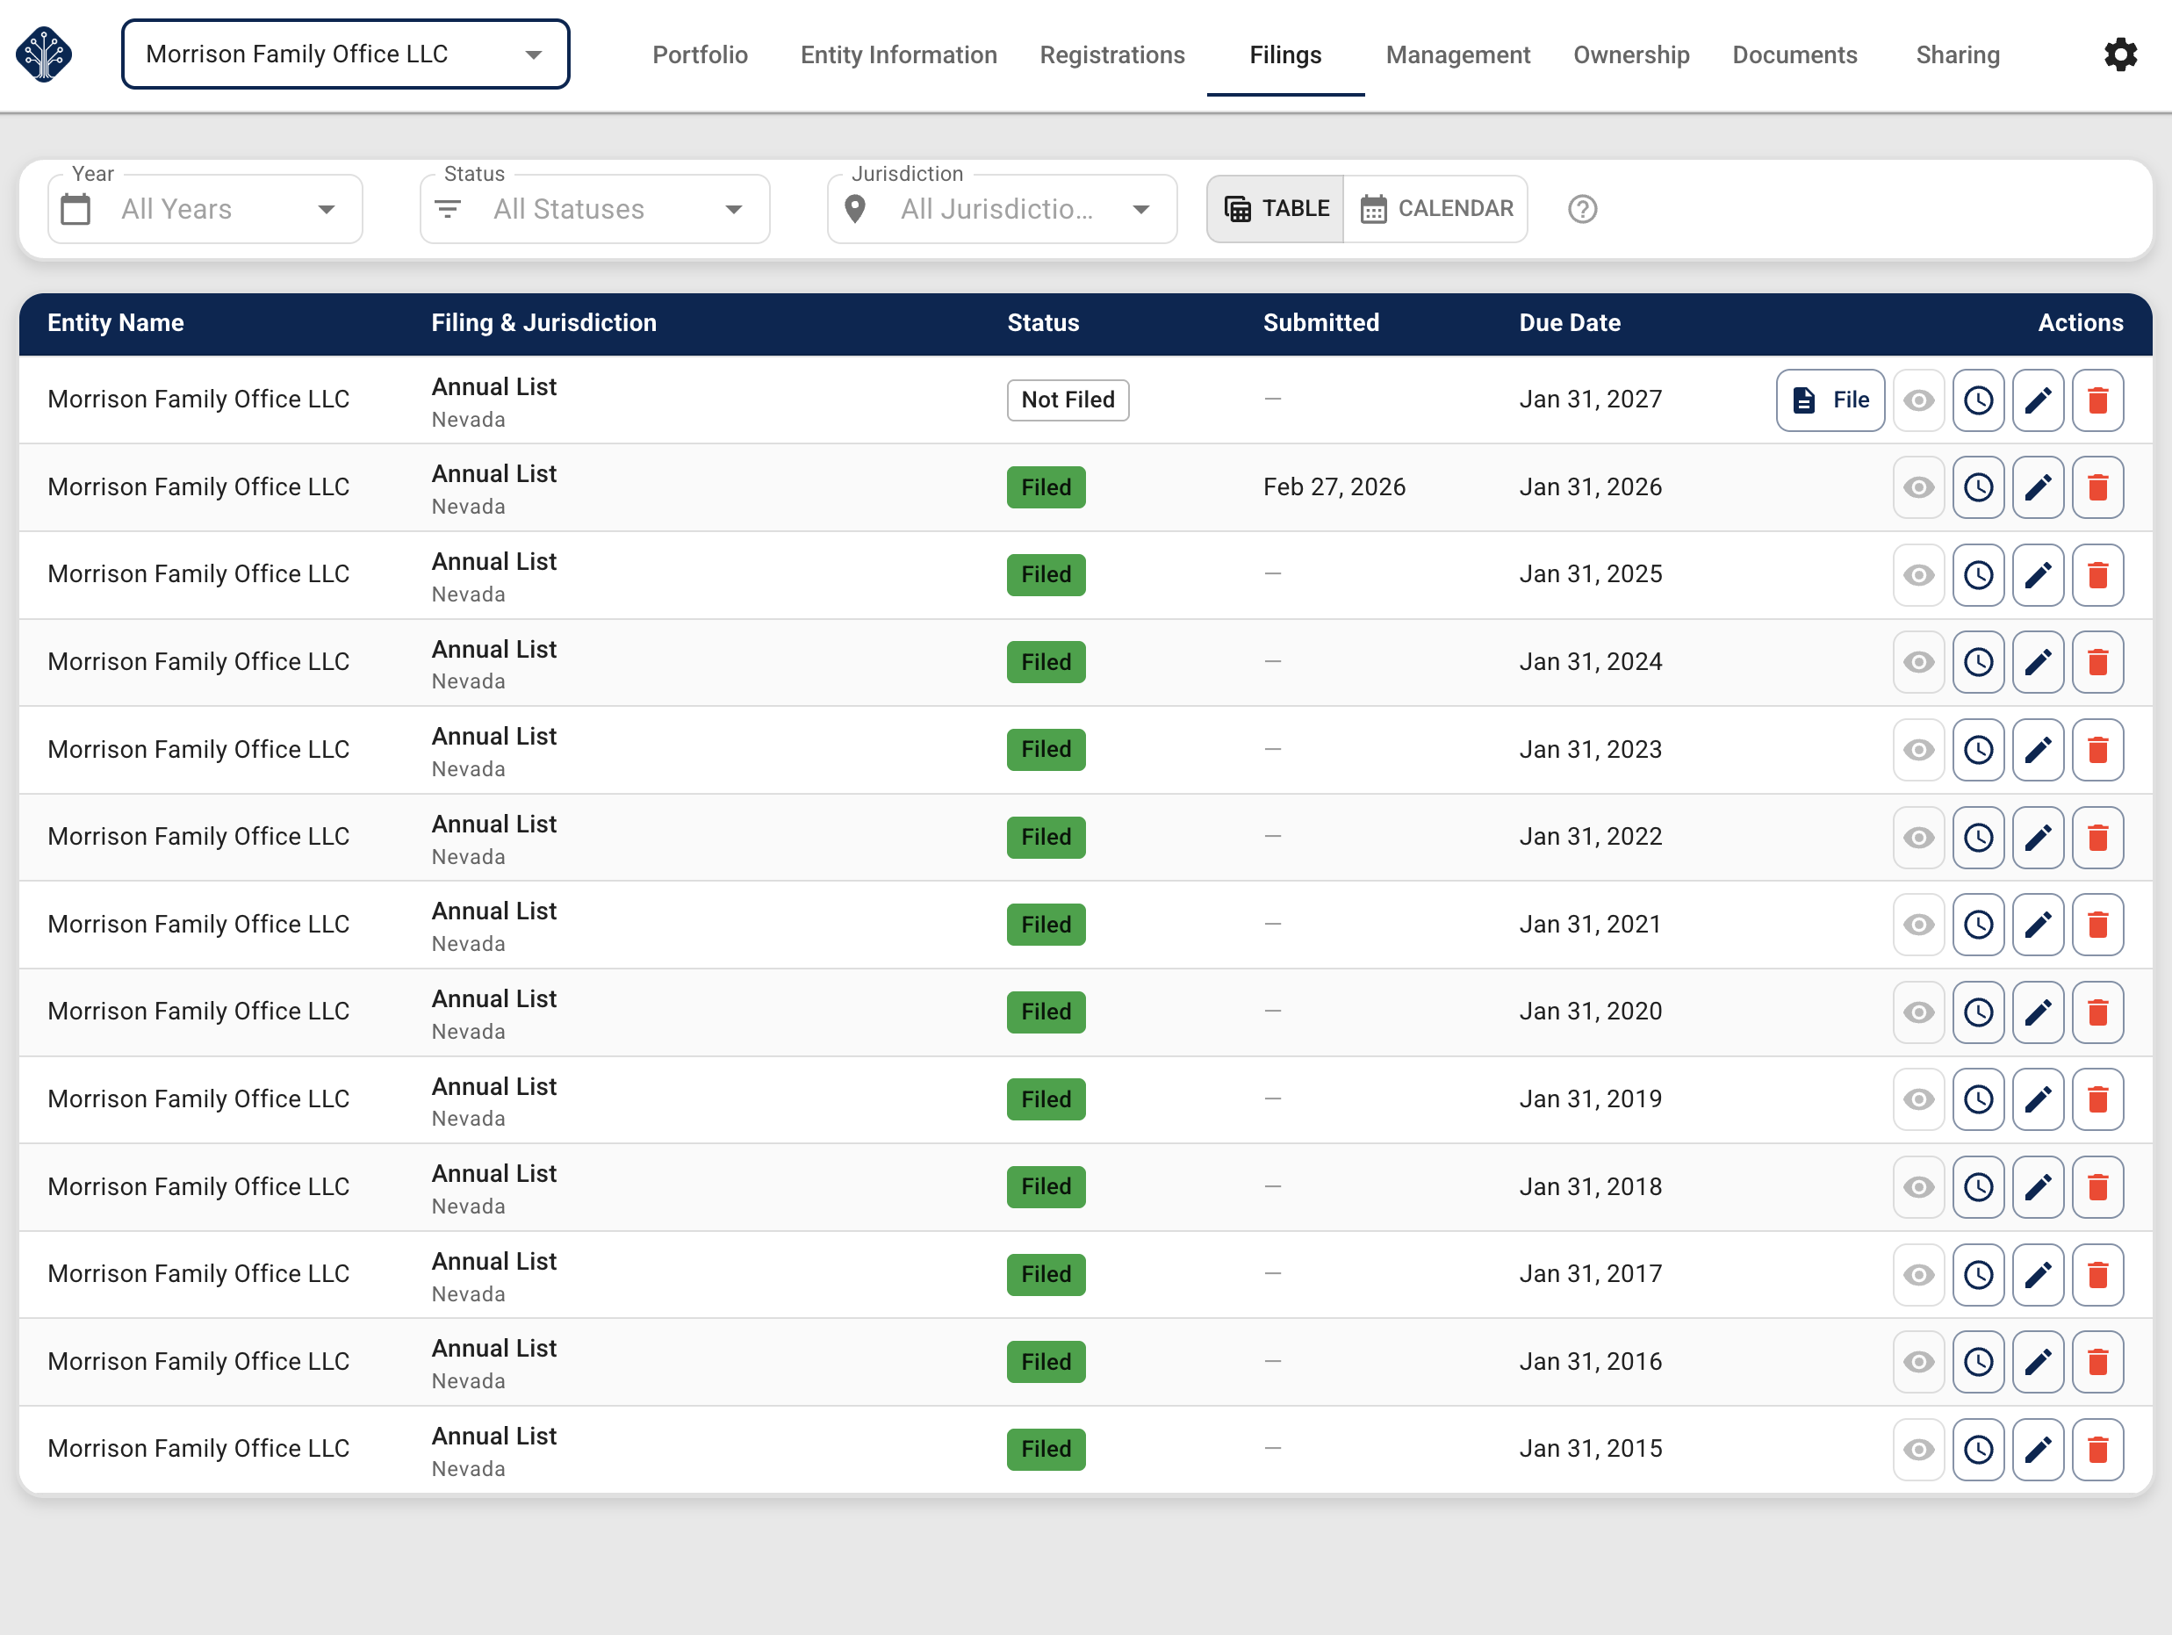Viewport: 2172px width, 1635px height.
Task: Open the Year filter dropdown
Action: (x=205, y=208)
